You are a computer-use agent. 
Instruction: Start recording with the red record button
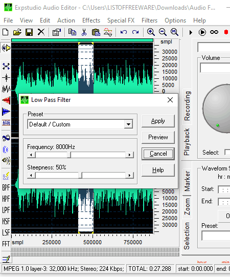click(x=226, y=32)
